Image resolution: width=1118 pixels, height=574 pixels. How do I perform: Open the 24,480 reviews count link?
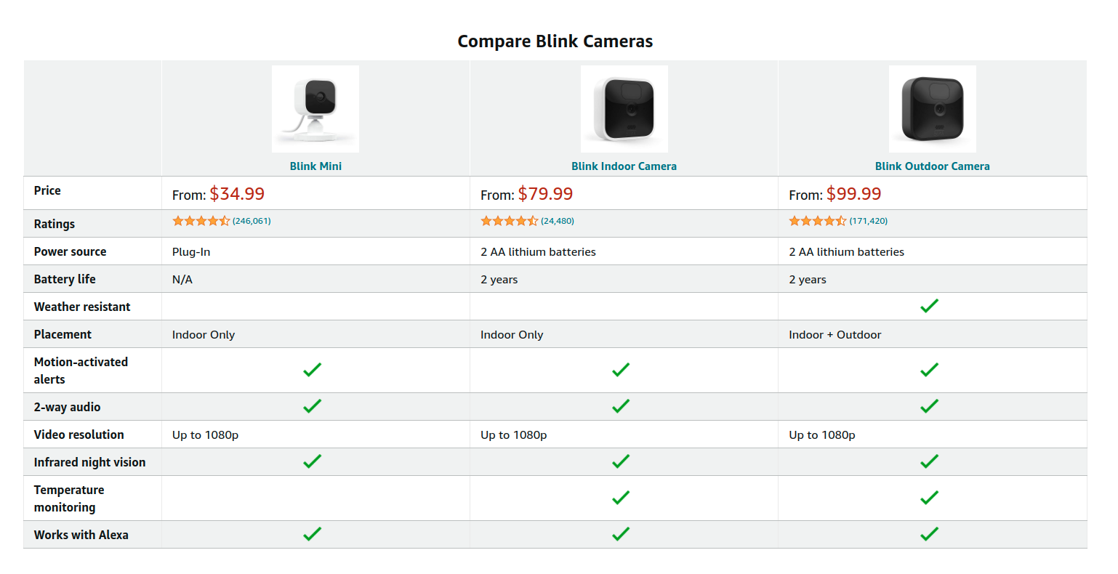click(558, 221)
